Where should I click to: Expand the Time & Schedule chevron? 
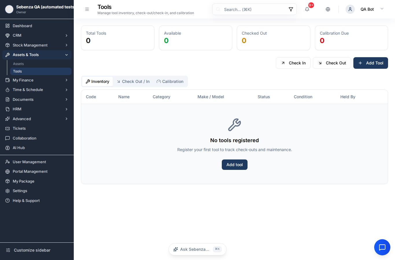click(67, 90)
